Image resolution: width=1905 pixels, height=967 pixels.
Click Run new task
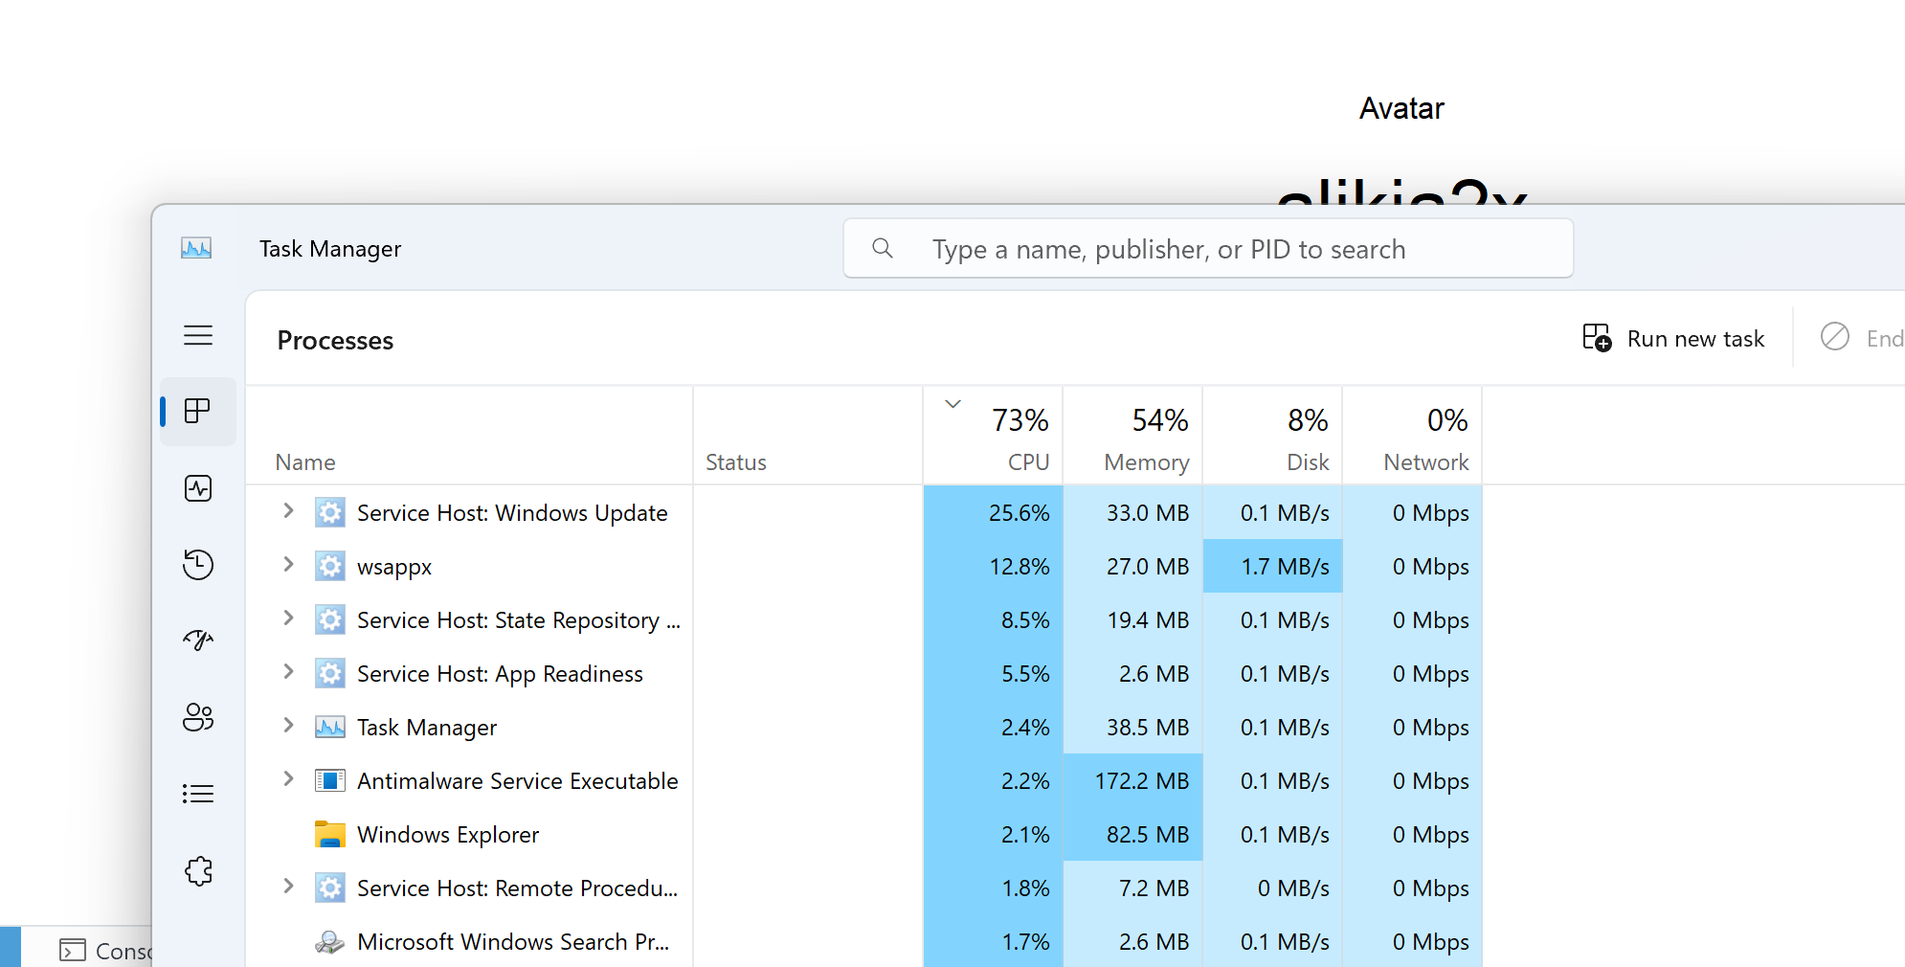pos(1695,338)
